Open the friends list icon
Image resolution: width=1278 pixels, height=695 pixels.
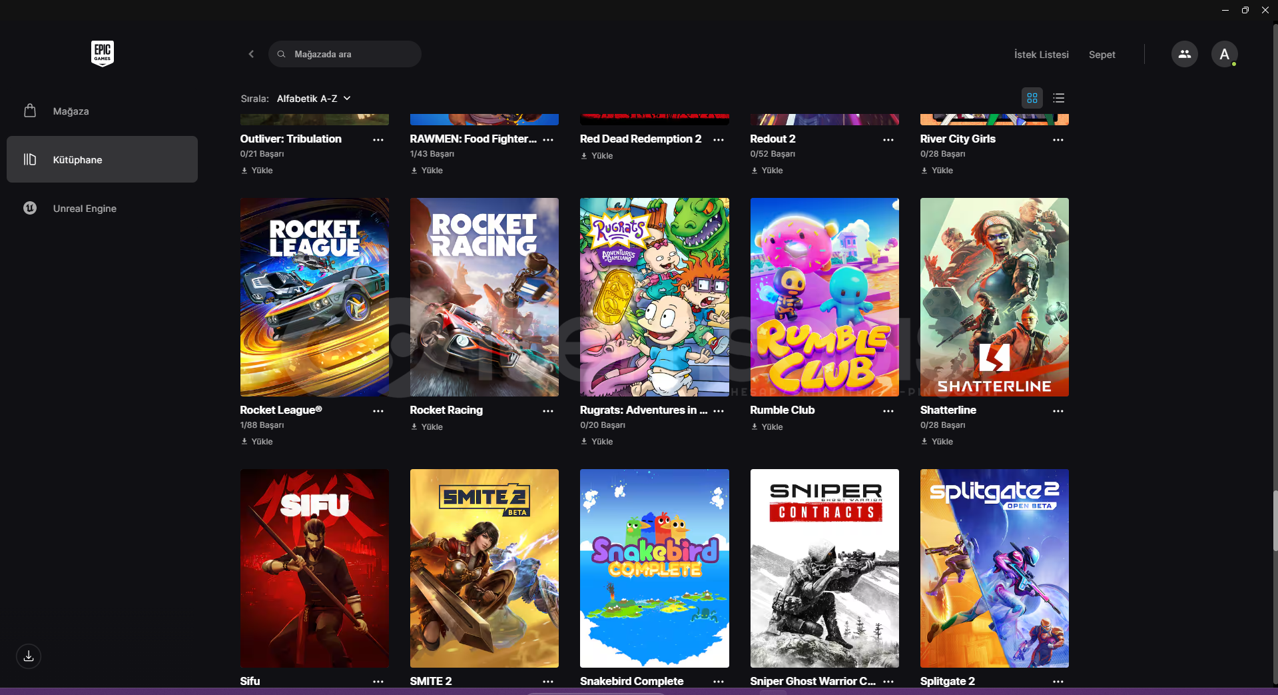tap(1184, 54)
